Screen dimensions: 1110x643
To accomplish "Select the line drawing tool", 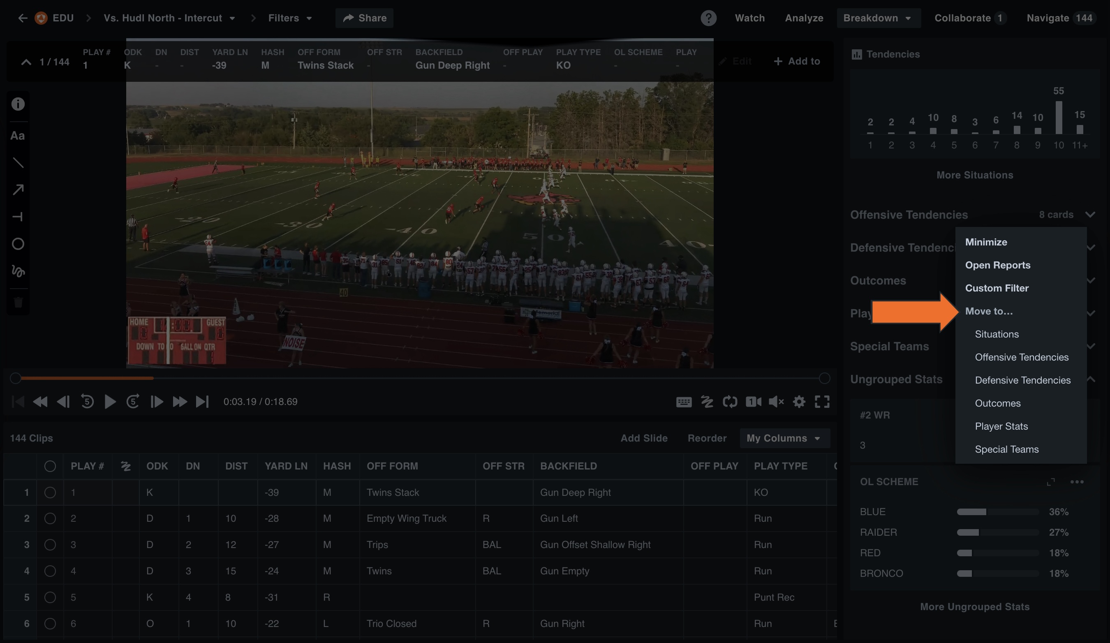I will pyautogui.click(x=18, y=163).
